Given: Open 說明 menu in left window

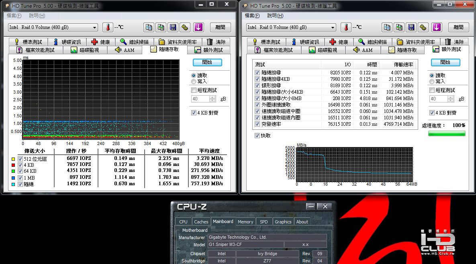Looking at the screenshot, I should [37, 16].
